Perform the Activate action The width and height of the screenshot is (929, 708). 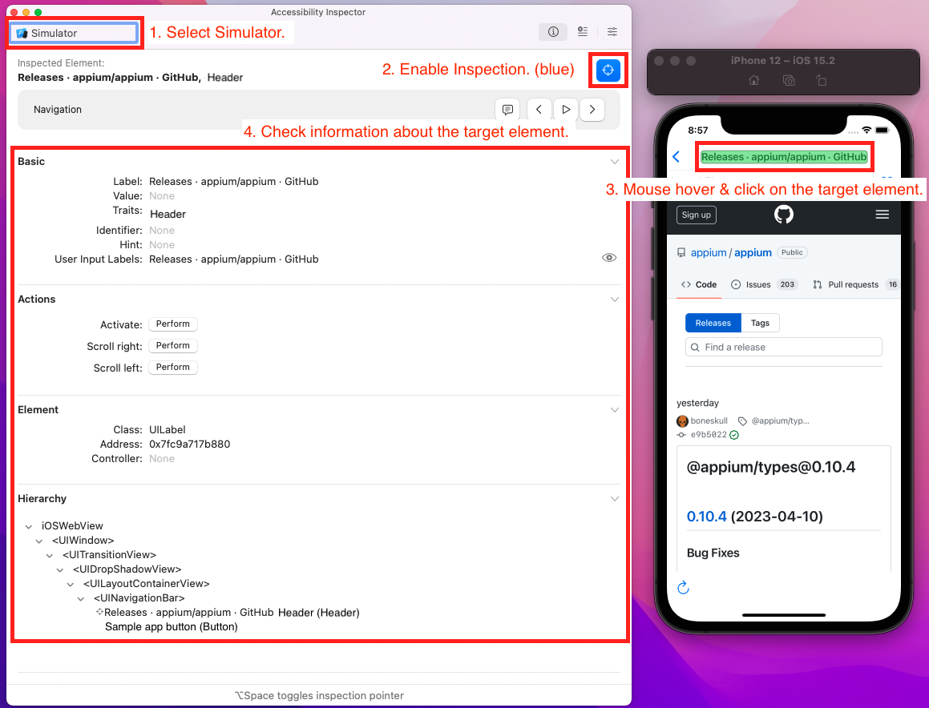point(173,324)
